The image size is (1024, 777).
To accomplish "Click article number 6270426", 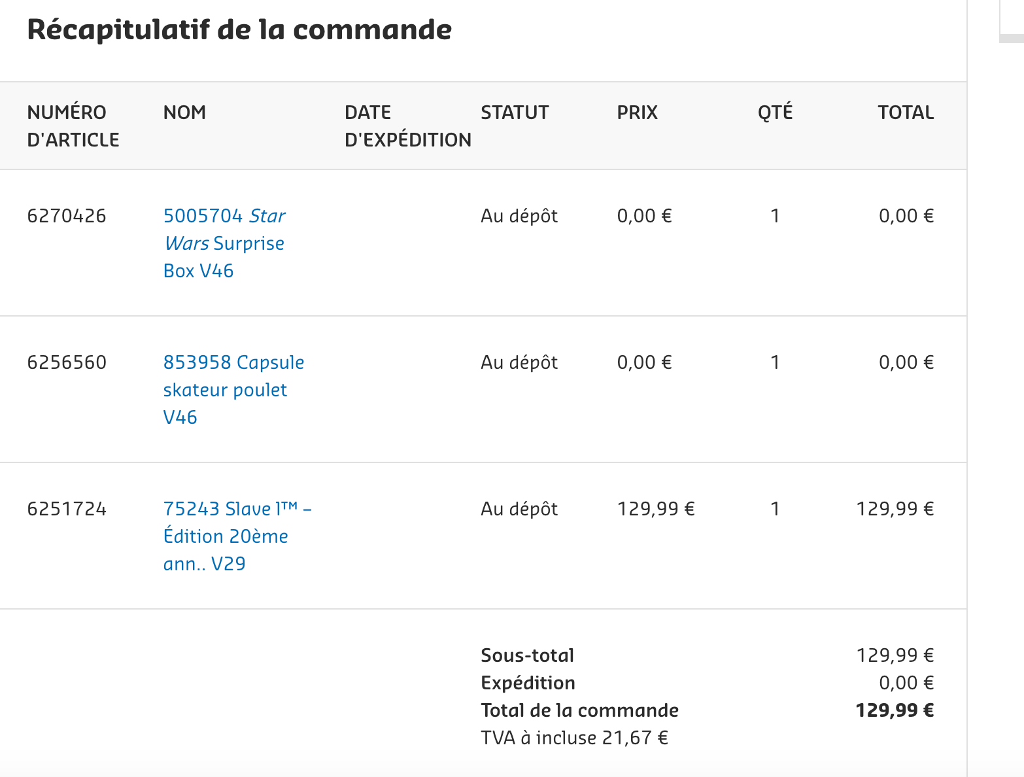I will tap(67, 216).
